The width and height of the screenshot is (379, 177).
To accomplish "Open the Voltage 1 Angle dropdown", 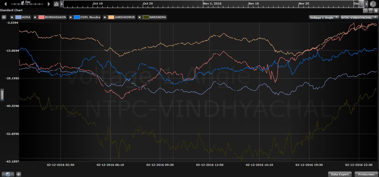I will (324, 17).
